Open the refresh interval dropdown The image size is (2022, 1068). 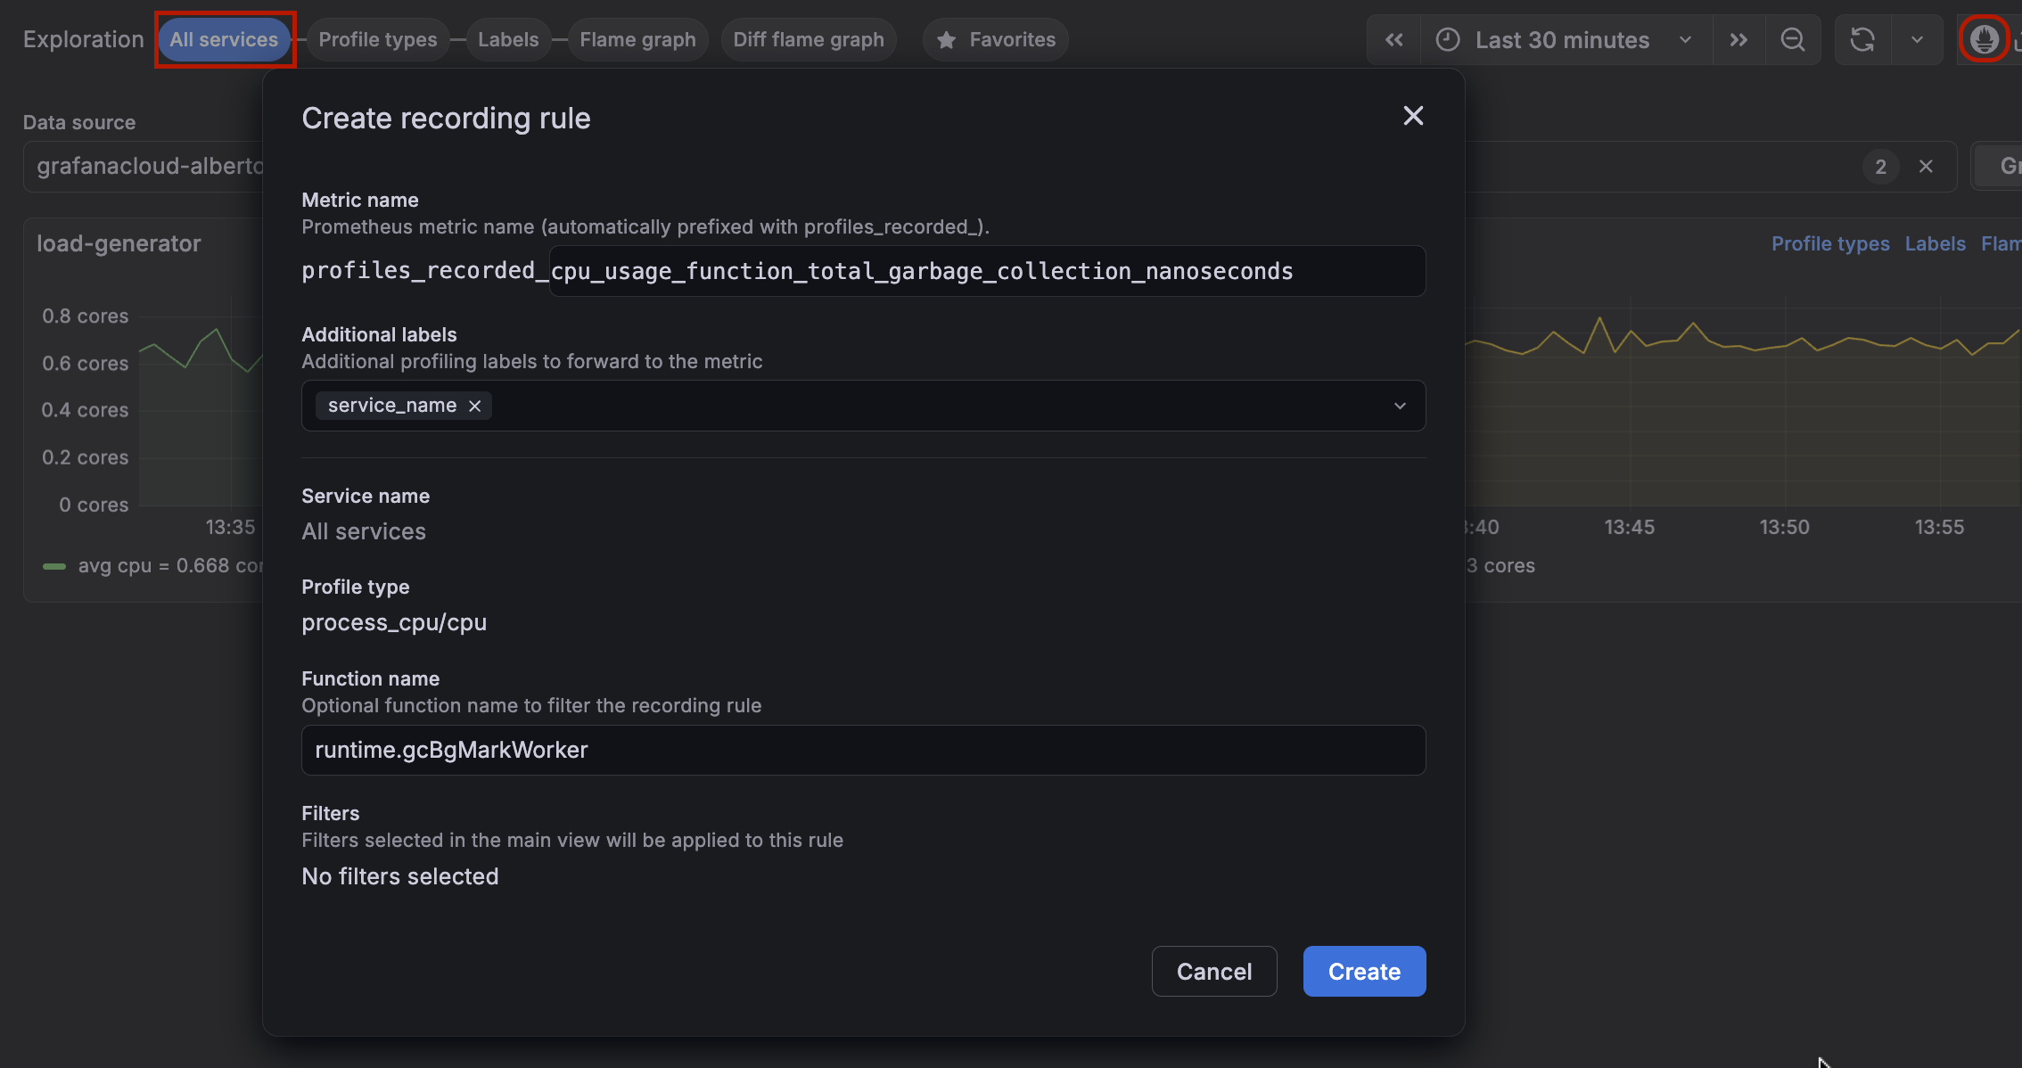(1917, 40)
